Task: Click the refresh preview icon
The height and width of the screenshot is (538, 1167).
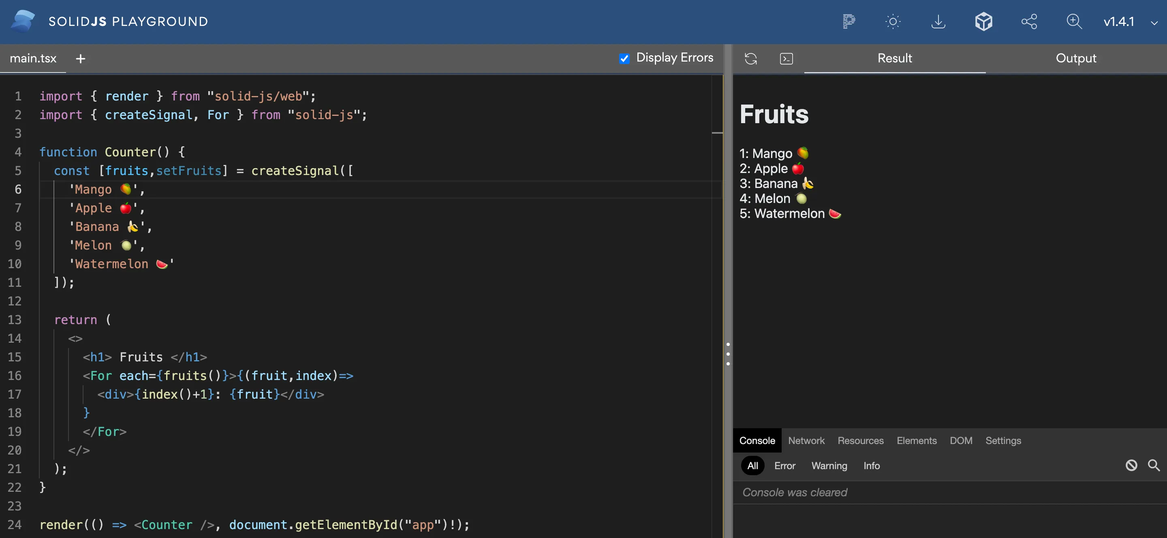Action: click(x=751, y=58)
